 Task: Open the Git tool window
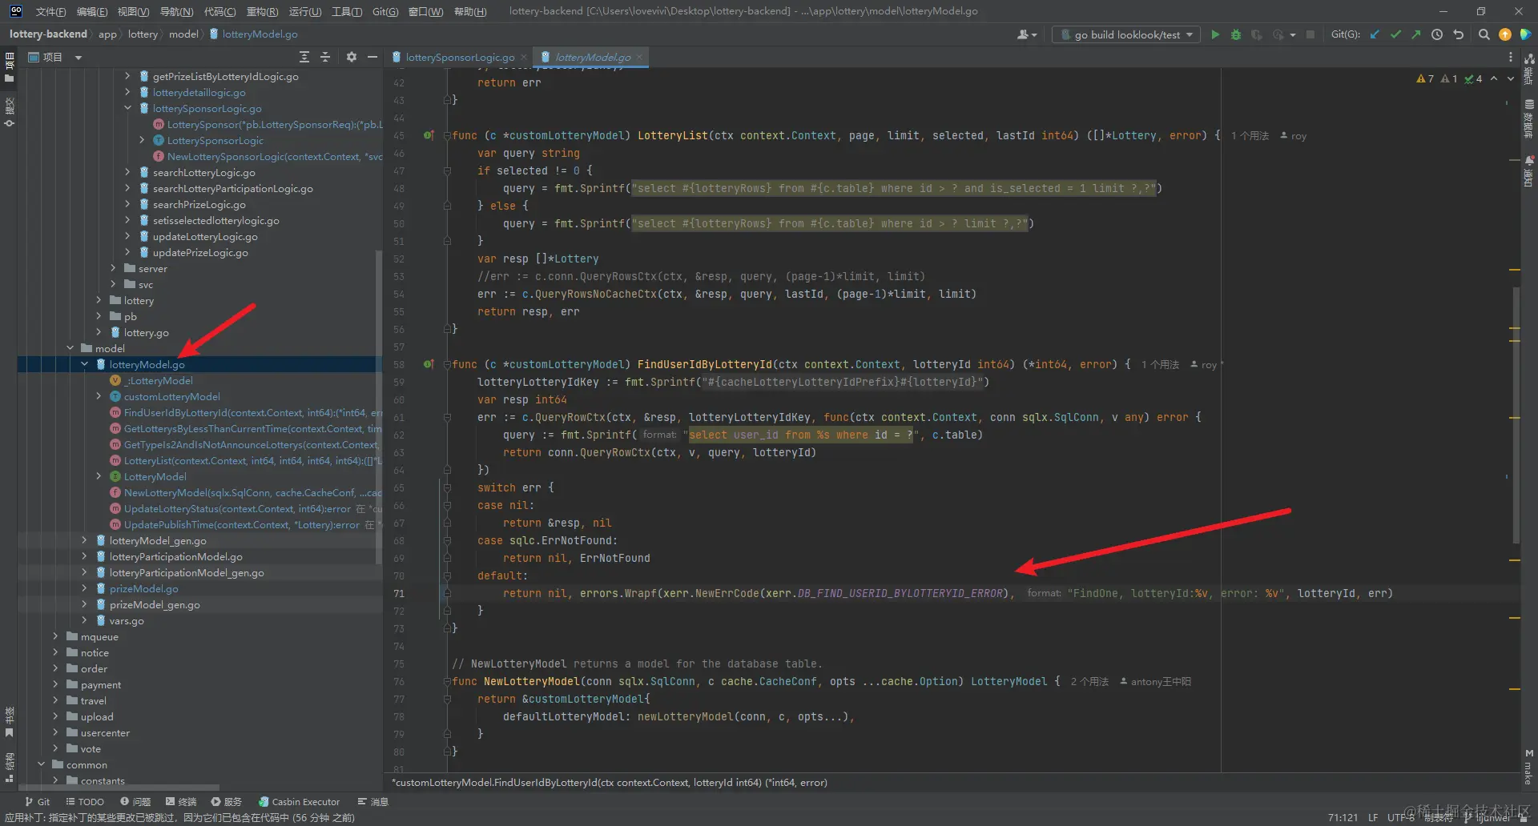[37, 801]
